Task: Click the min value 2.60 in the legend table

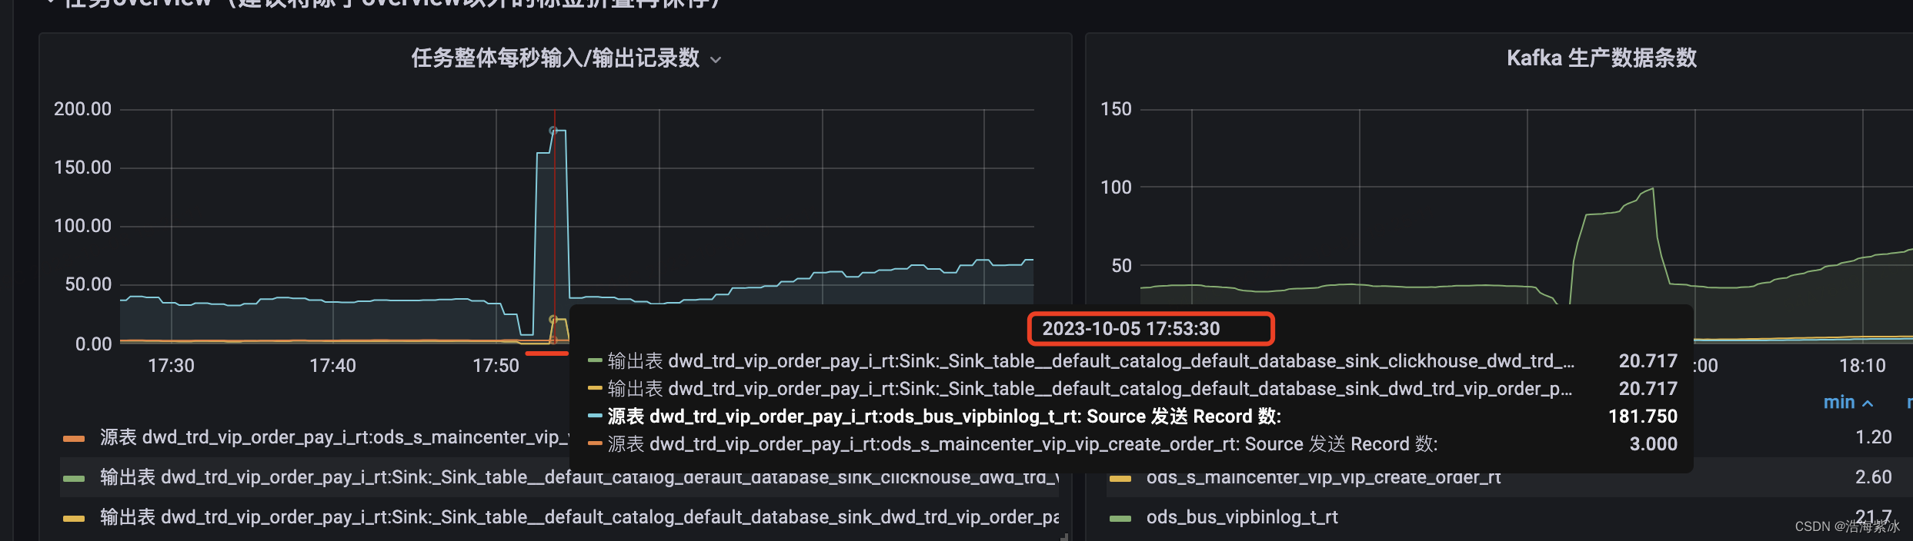Action: click(x=1873, y=477)
